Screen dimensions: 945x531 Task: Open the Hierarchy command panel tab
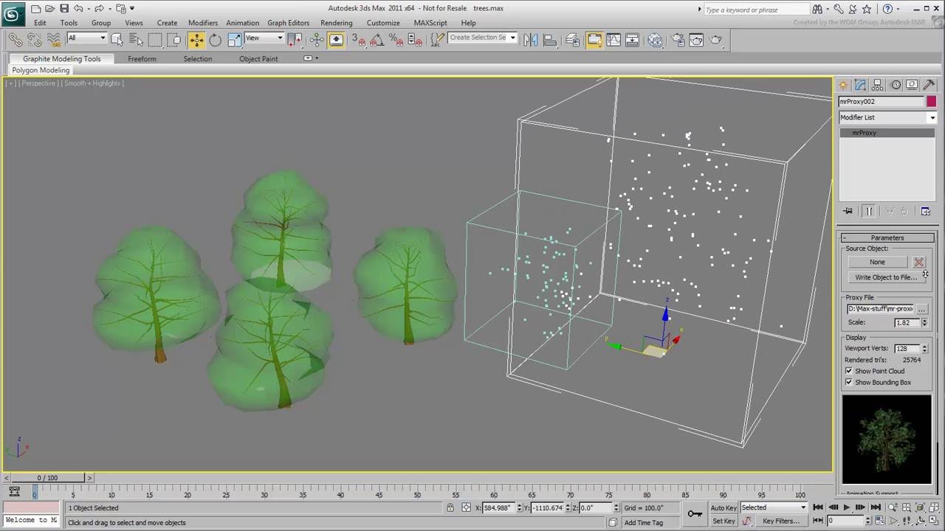(878, 85)
